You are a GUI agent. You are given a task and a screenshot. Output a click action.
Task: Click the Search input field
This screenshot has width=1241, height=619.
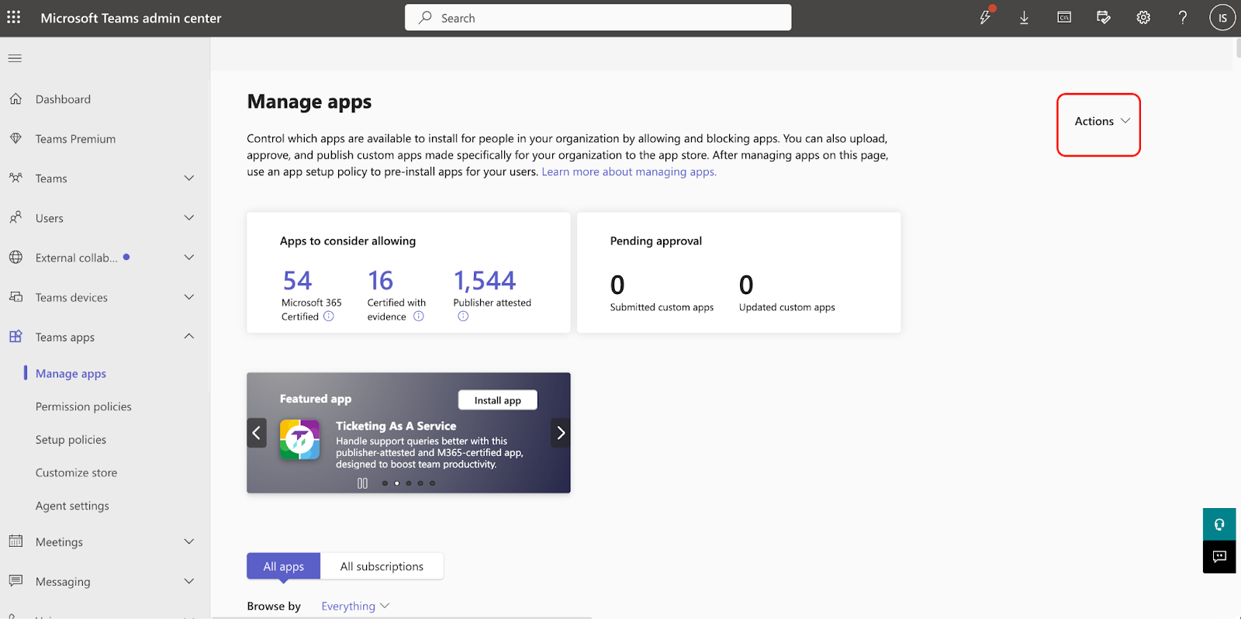[x=597, y=18]
